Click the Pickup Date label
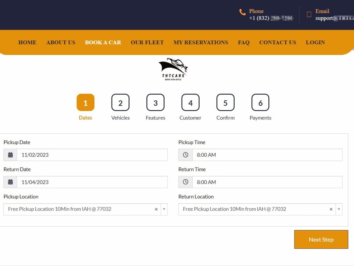The height and width of the screenshot is (266, 354). [x=17, y=142]
